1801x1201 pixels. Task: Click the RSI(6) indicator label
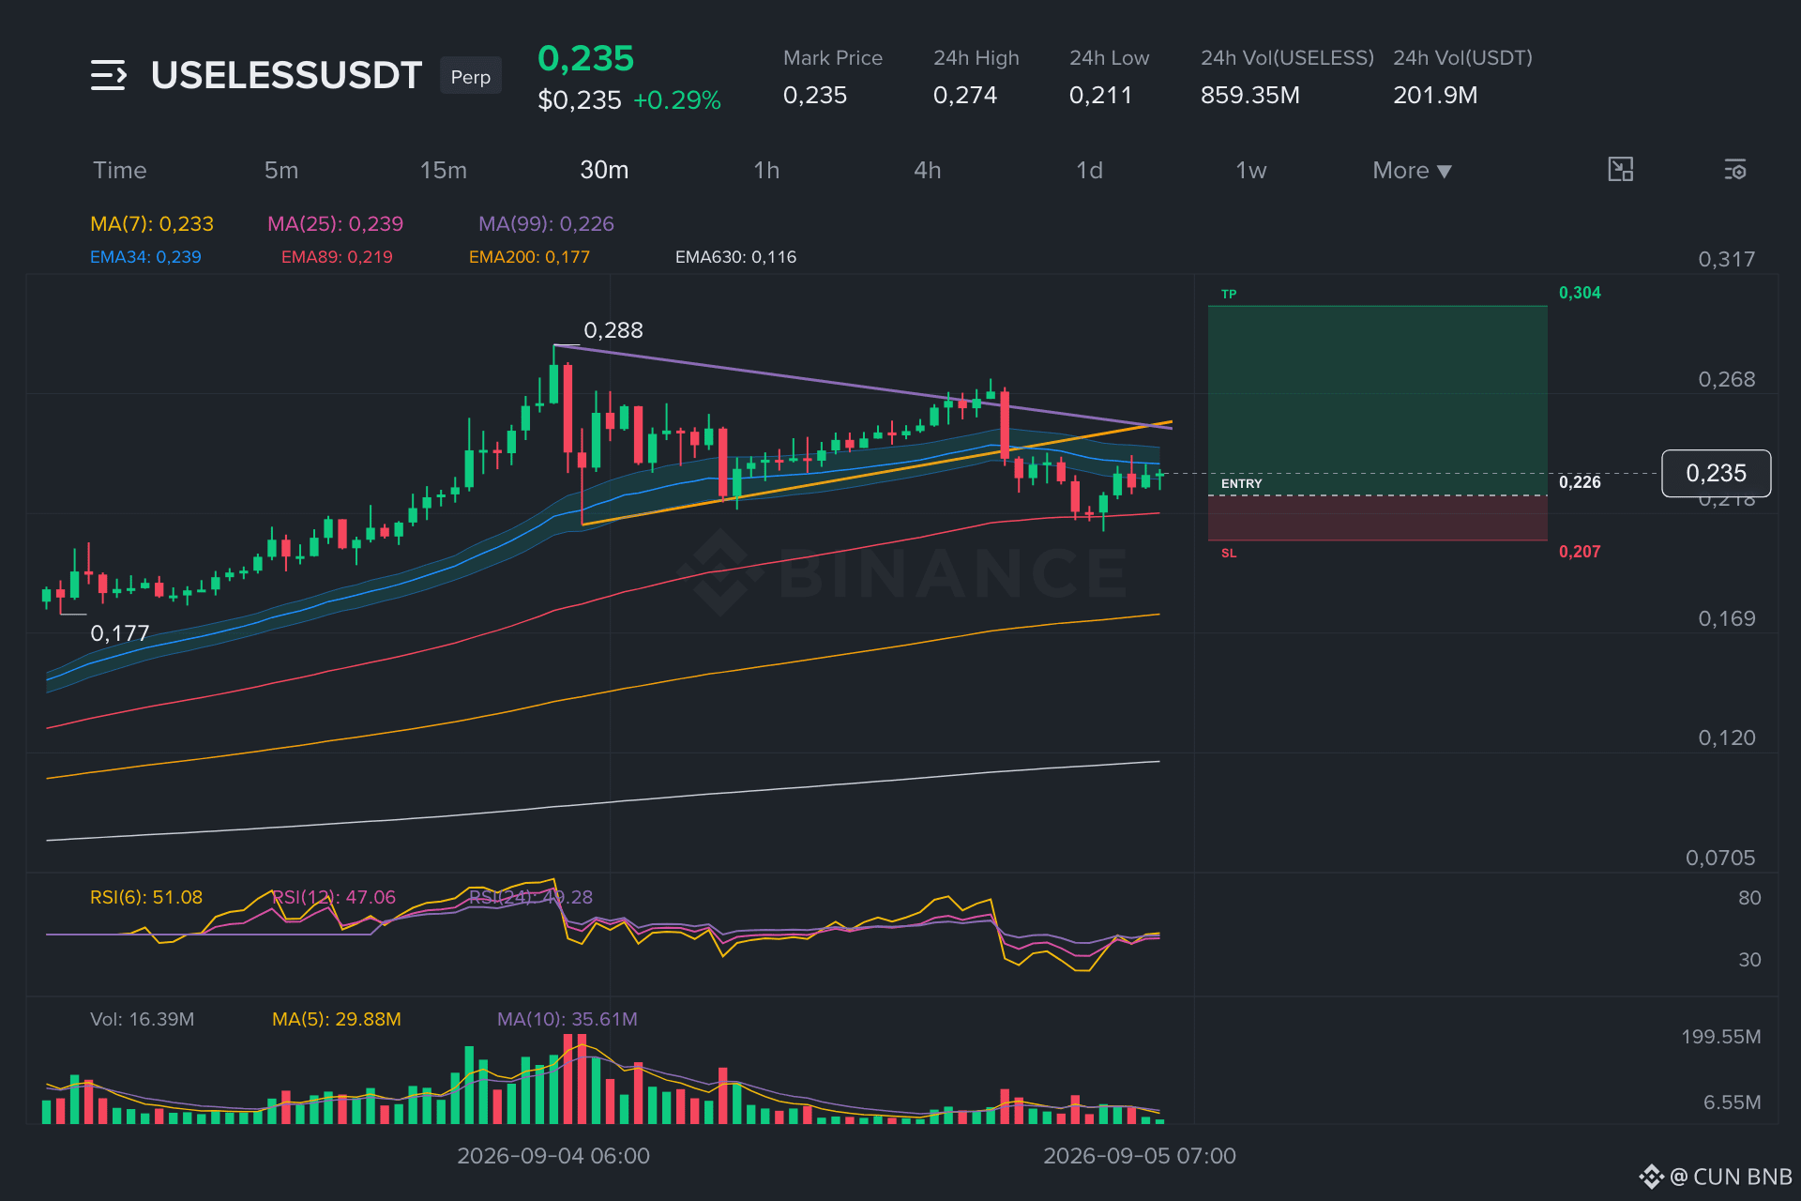coord(146,897)
